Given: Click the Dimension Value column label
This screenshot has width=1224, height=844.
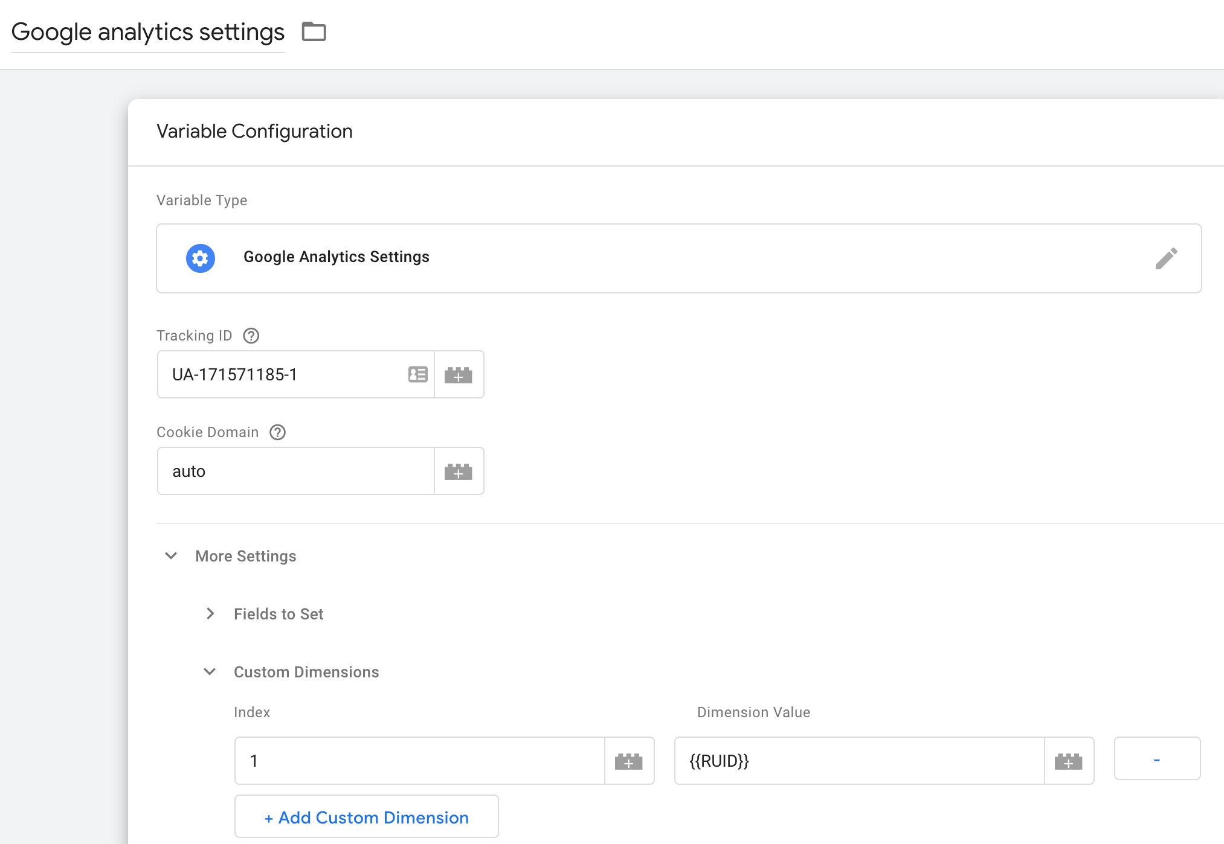Looking at the screenshot, I should click(x=753, y=712).
